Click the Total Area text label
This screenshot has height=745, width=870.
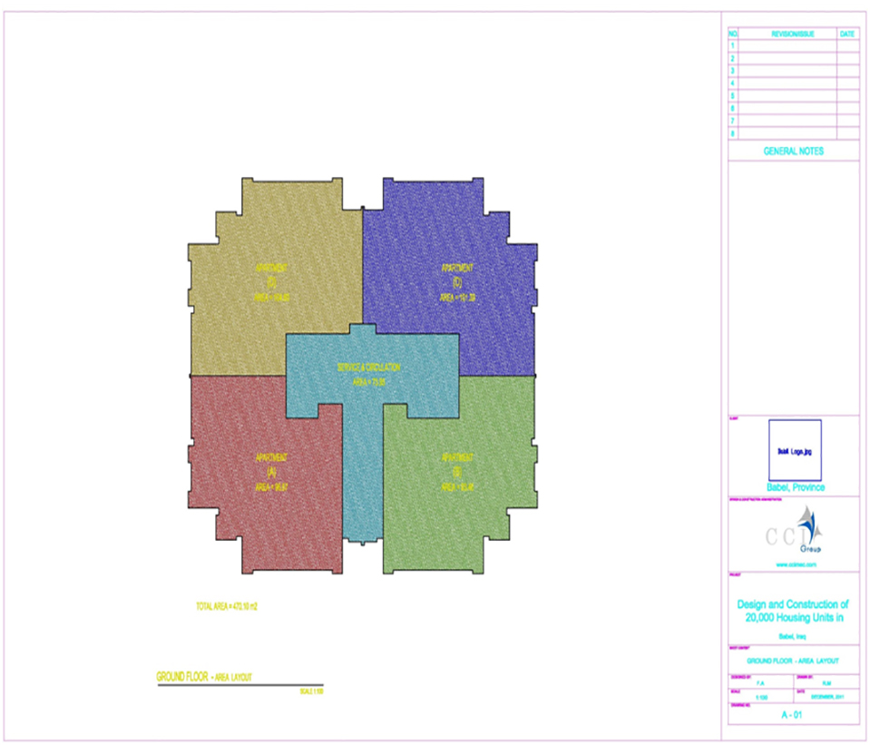coord(233,605)
